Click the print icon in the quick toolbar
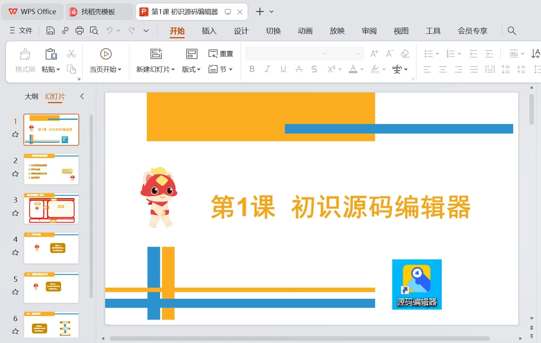The width and height of the screenshot is (541, 343). (x=79, y=30)
